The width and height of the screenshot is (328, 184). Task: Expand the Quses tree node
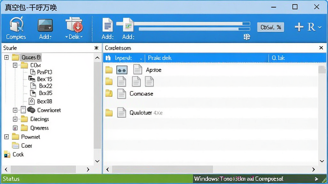pos(6,57)
